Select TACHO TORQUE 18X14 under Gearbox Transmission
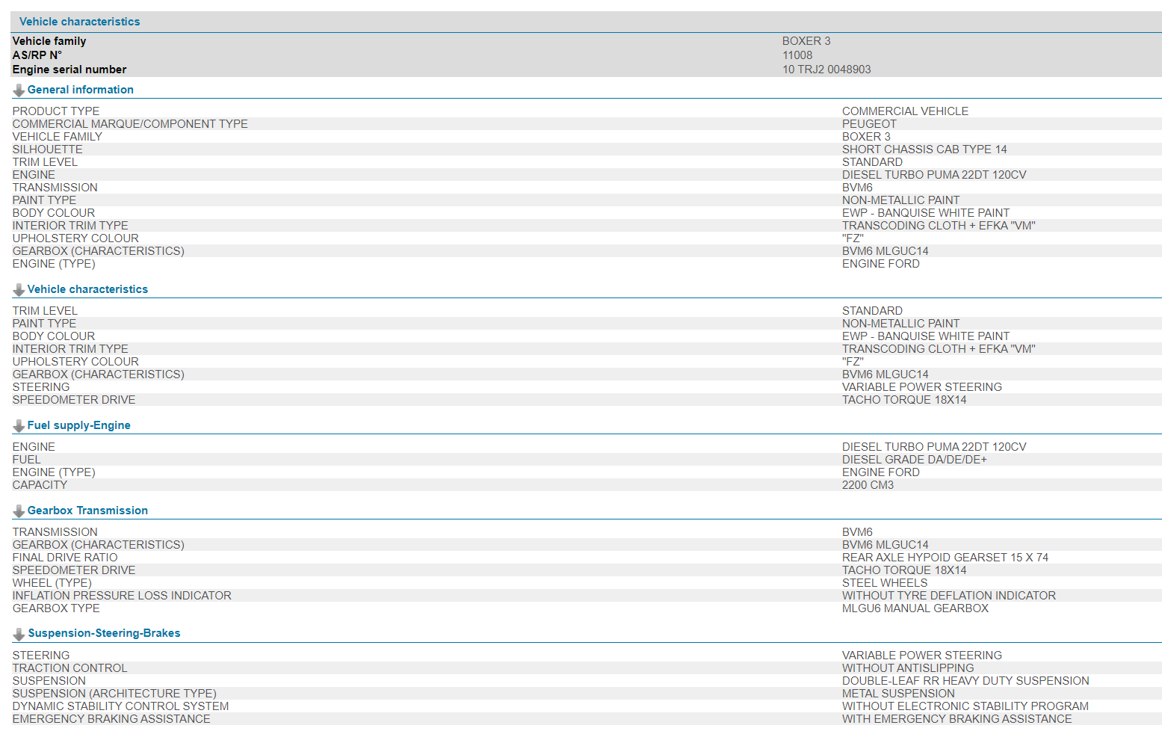 click(904, 570)
